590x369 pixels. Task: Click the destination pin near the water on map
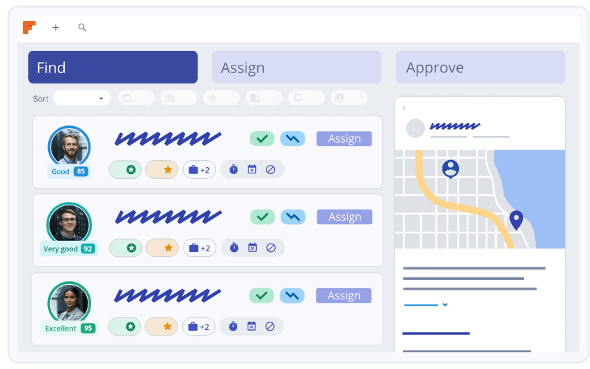(516, 219)
